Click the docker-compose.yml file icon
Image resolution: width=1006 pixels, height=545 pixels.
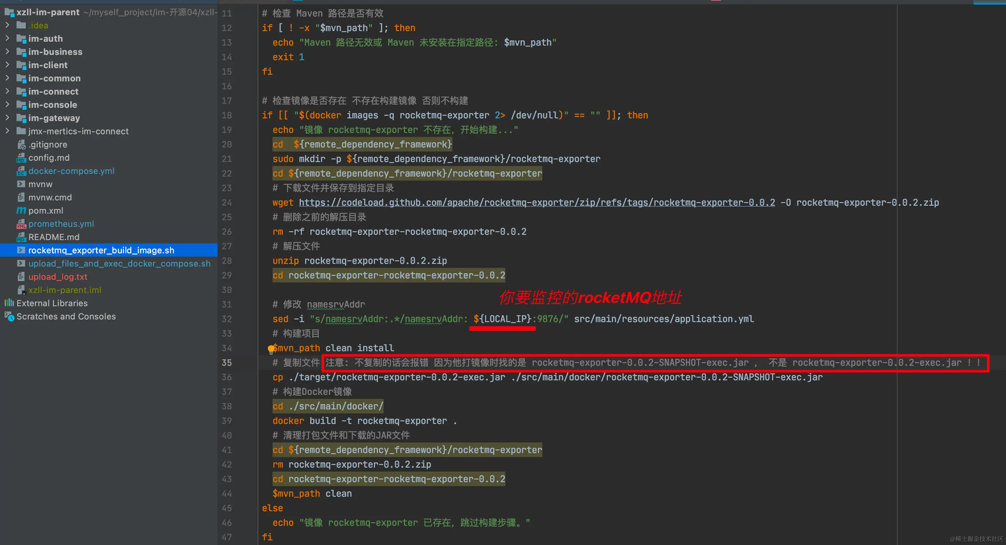pos(21,171)
